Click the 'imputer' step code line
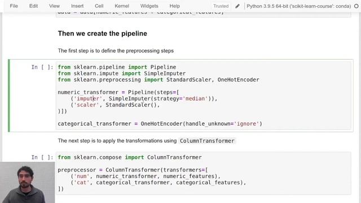This screenshot has height=203, width=361. 144,99
